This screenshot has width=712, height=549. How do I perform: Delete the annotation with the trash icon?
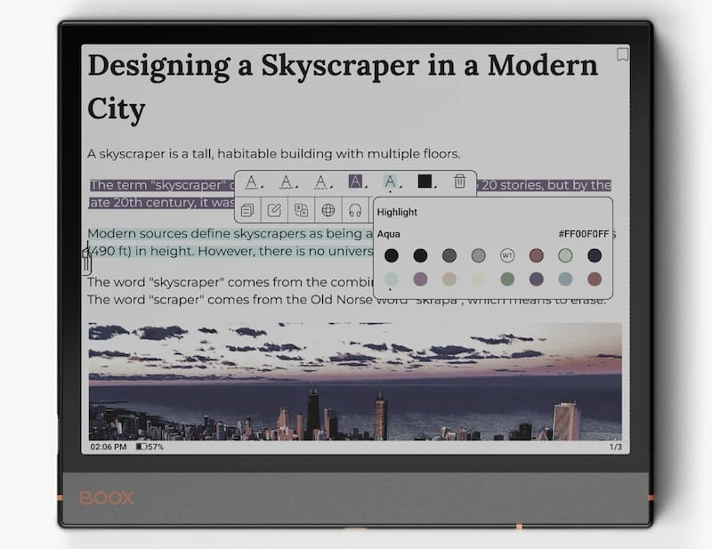pos(459,182)
